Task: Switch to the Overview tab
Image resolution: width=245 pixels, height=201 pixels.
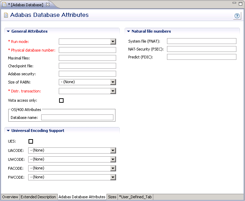Action: (10, 197)
